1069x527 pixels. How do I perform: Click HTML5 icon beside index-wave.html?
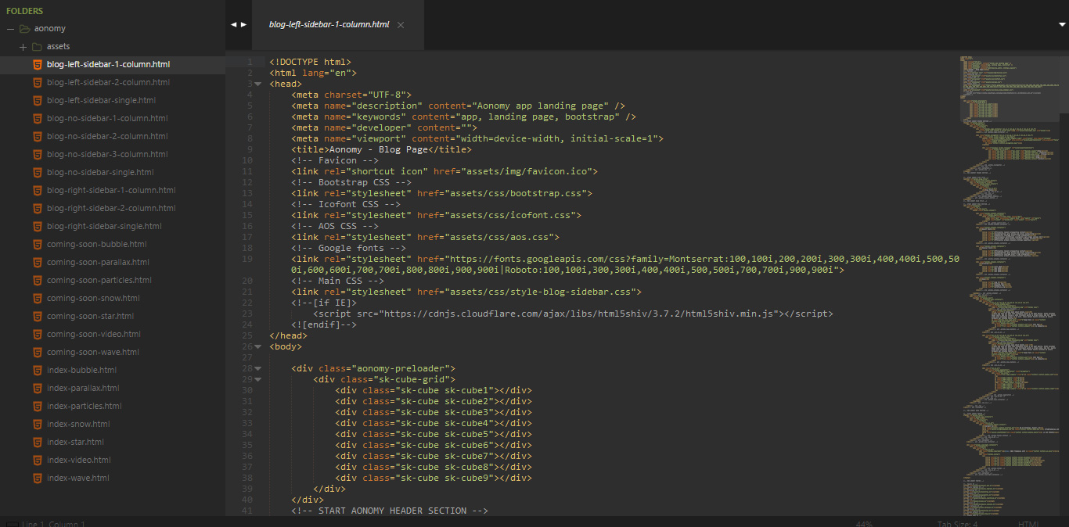[x=37, y=478]
